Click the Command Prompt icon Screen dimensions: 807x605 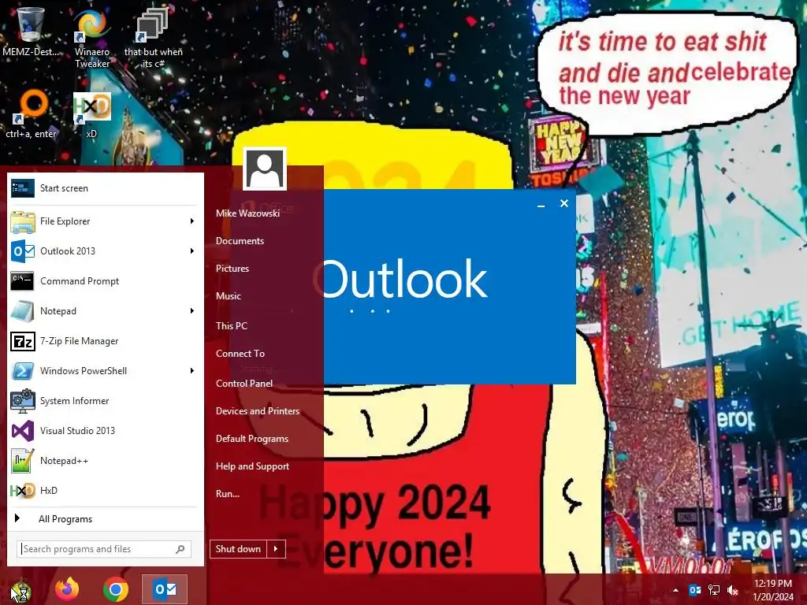[23, 281]
